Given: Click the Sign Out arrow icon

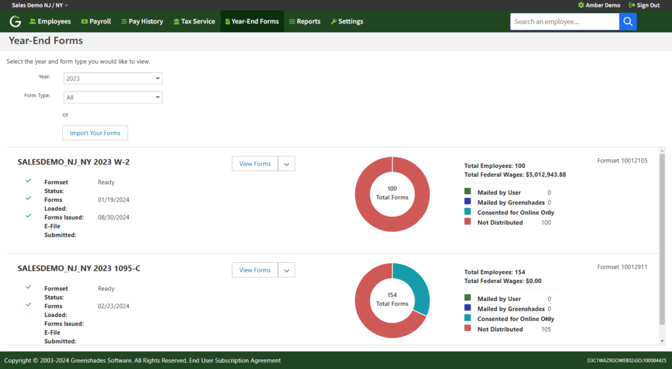Looking at the screenshot, I should (x=631, y=5).
